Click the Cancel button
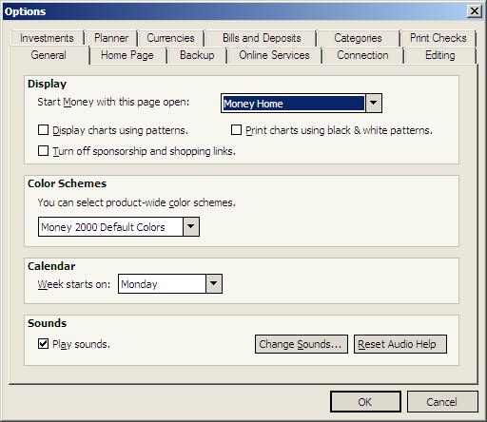 click(x=442, y=402)
